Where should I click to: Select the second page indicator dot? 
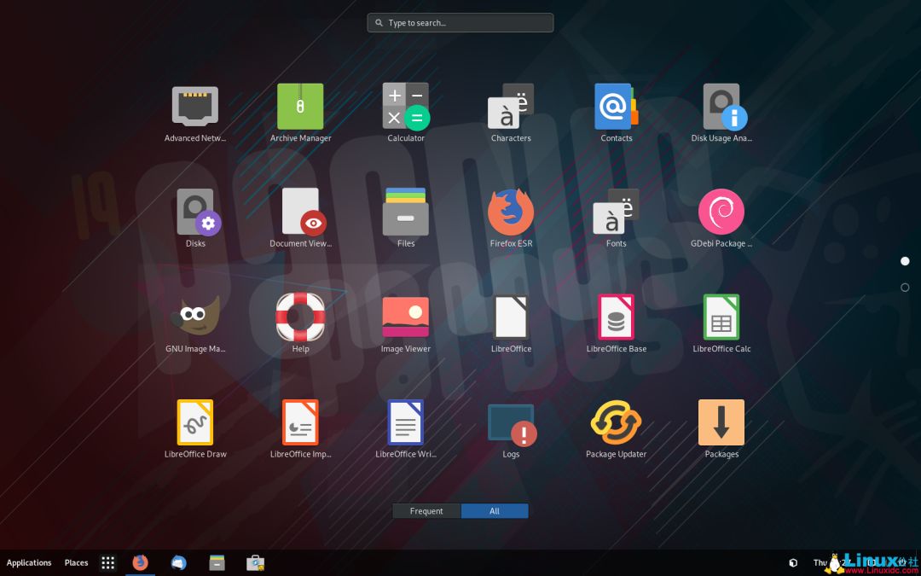905,288
